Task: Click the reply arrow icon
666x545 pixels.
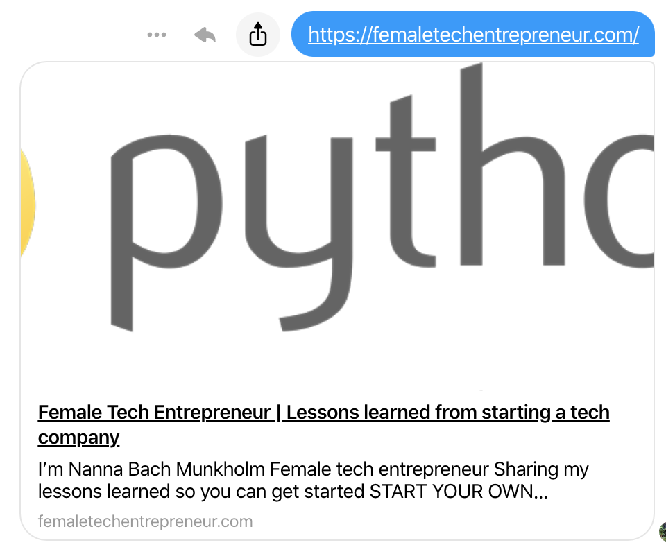Action: pyautogui.click(x=205, y=35)
